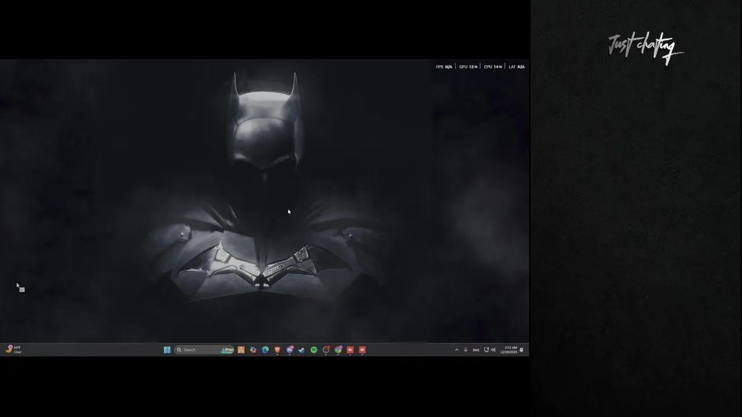
Task: Click the CPU 14% overlay readout
Action: (x=493, y=67)
